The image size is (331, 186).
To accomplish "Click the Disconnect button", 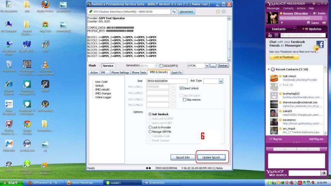I will [187, 12].
